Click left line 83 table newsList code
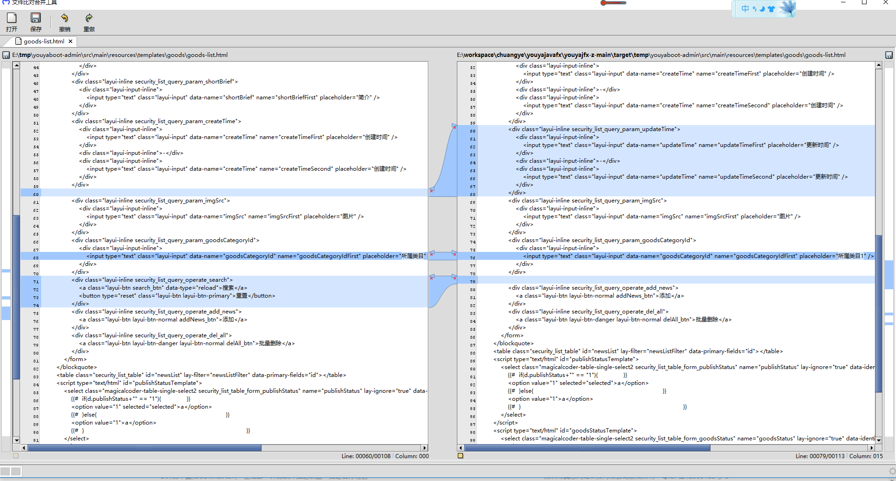 point(201,375)
